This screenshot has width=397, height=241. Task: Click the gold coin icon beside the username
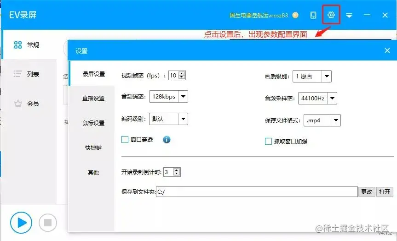[x=295, y=15]
